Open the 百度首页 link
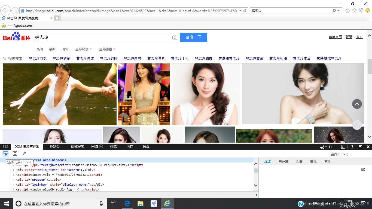 point(335,37)
